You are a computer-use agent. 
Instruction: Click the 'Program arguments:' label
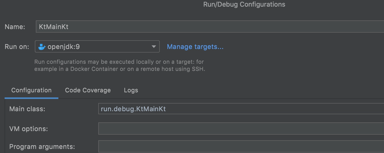pos(42,147)
